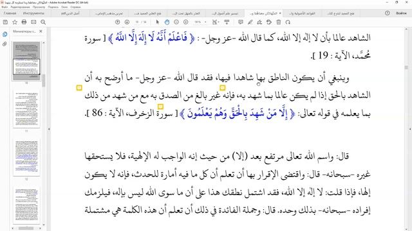The width and height of the screenshot is (412, 231).
Task: Open the page thumbnails panel icon
Action: pos(5,34)
